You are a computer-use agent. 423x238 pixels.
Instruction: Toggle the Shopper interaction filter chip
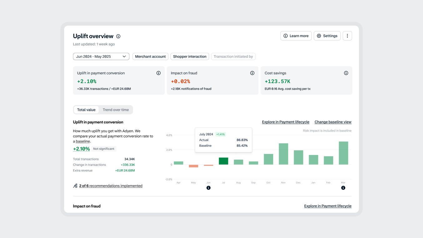tap(190, 56)
